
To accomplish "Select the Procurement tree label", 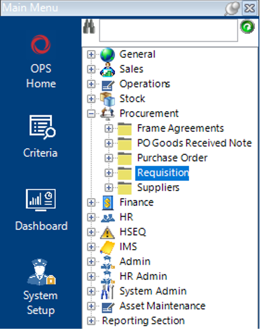I will (149, 113).
